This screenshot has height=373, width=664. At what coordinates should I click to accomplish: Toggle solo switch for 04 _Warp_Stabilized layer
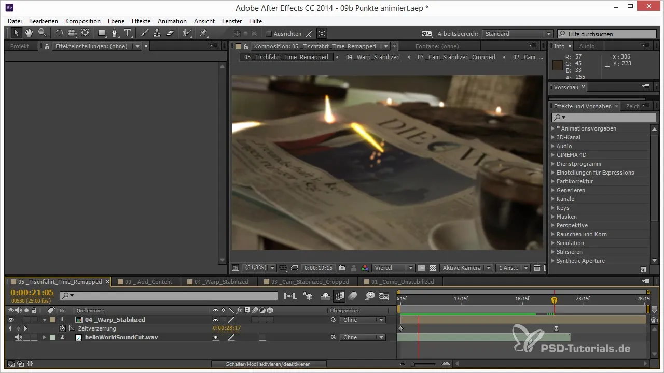coord(26,320)
